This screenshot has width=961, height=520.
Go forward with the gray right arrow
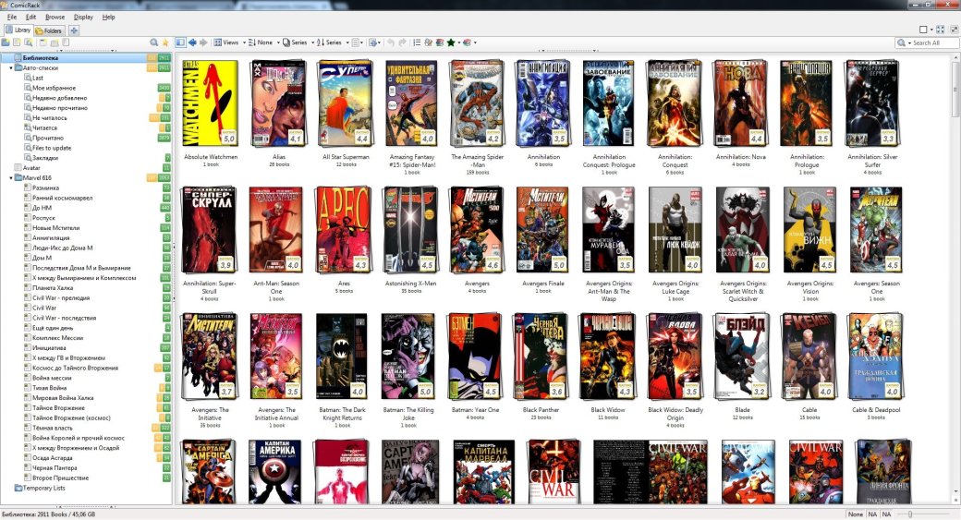click(203, 42)
